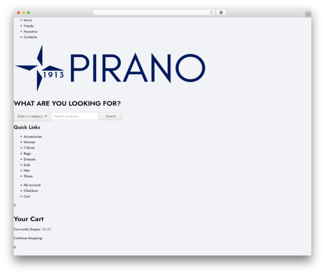
Task: Click the green maximize window dot
Action: point(29,13)
